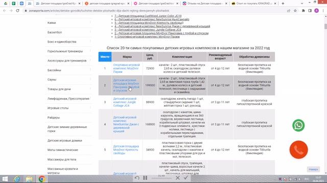Viewport: 327px width, 183px height.
Task: Open sidebar category 'Массажеры для тела'
Action: pos(62,159)
